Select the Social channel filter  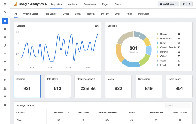click(x=78, y=14)
